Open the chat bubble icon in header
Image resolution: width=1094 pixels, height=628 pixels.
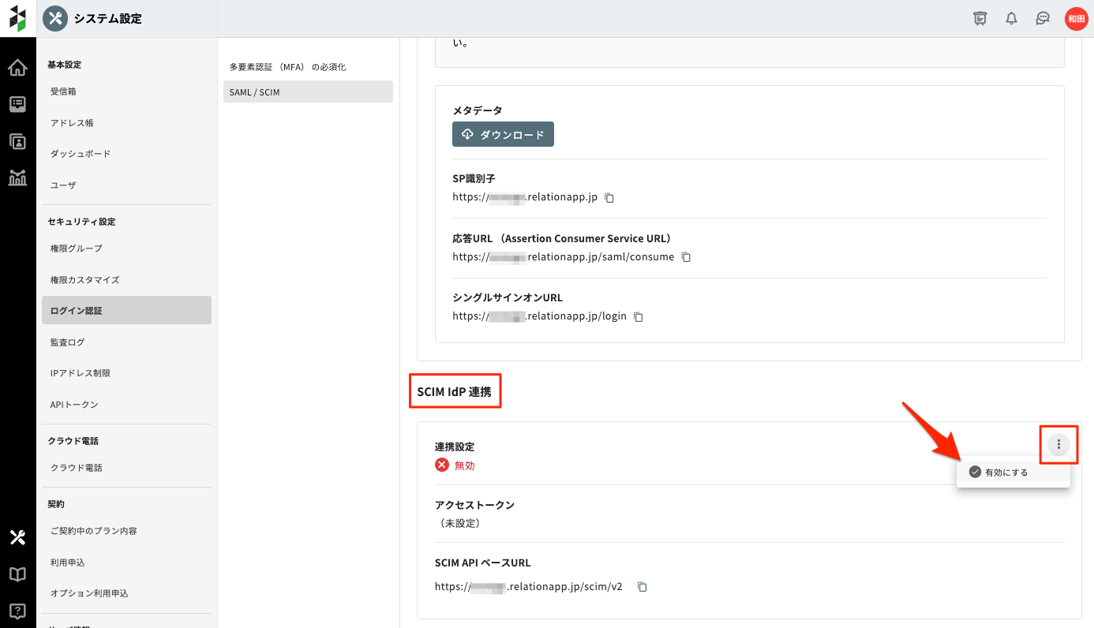click(1043, 19)
